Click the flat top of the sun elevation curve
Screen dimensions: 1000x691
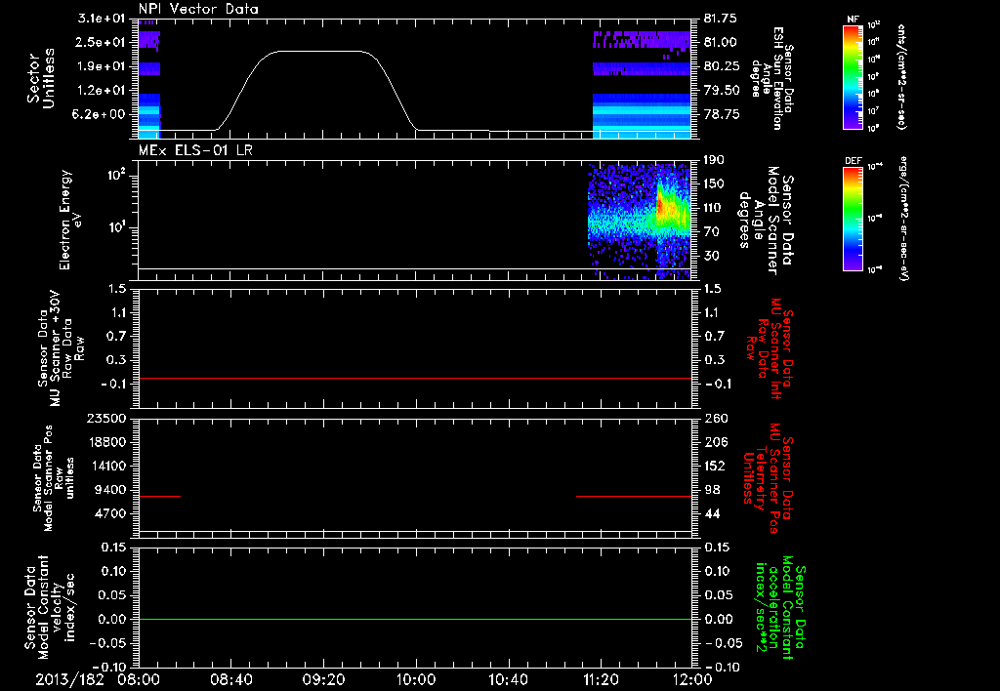pyautogui.click(x=319, y=51)
